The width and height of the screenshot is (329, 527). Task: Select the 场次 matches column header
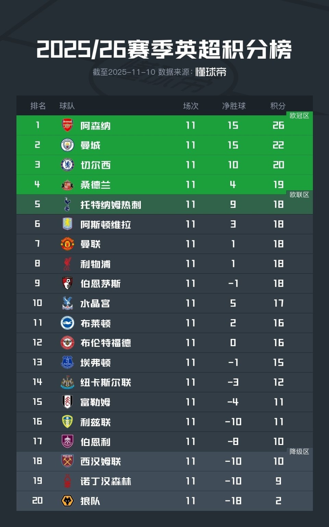click(x=191, y=106)
